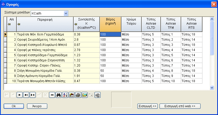The height and width of the screenshot is (115, 218).
Task: Click the Τύπος Ashrae RTS header
Action: click(191, 24)
